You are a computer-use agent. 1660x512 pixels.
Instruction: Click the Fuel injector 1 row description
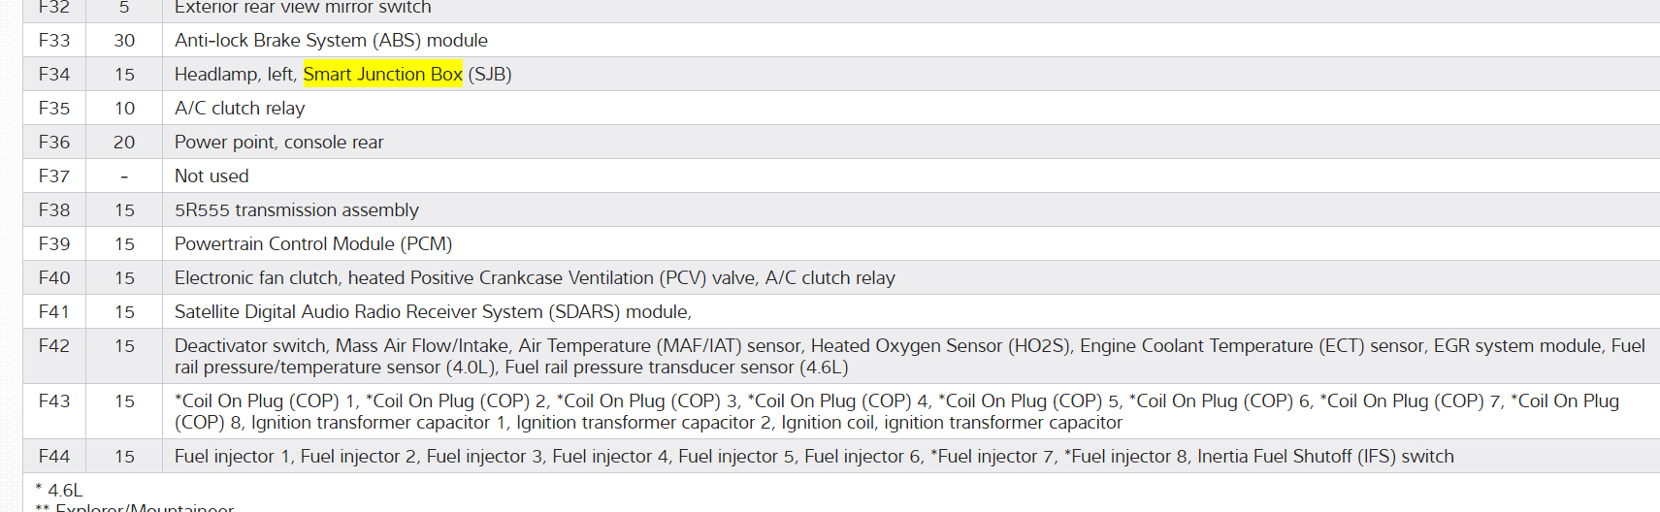point(814,457)
